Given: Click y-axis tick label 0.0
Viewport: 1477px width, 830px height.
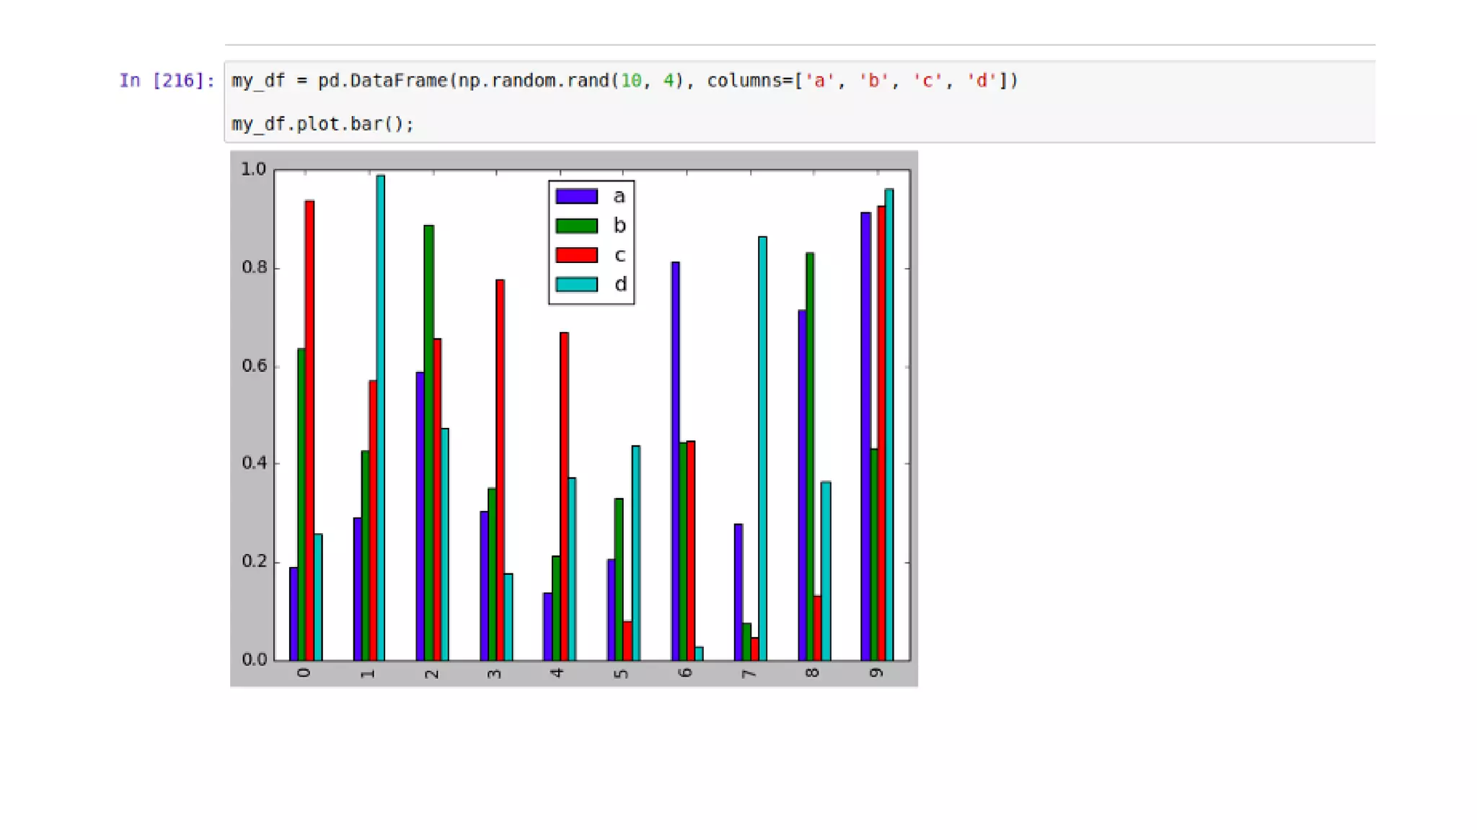Looking at the screenshot, I should tap(254, 659).
